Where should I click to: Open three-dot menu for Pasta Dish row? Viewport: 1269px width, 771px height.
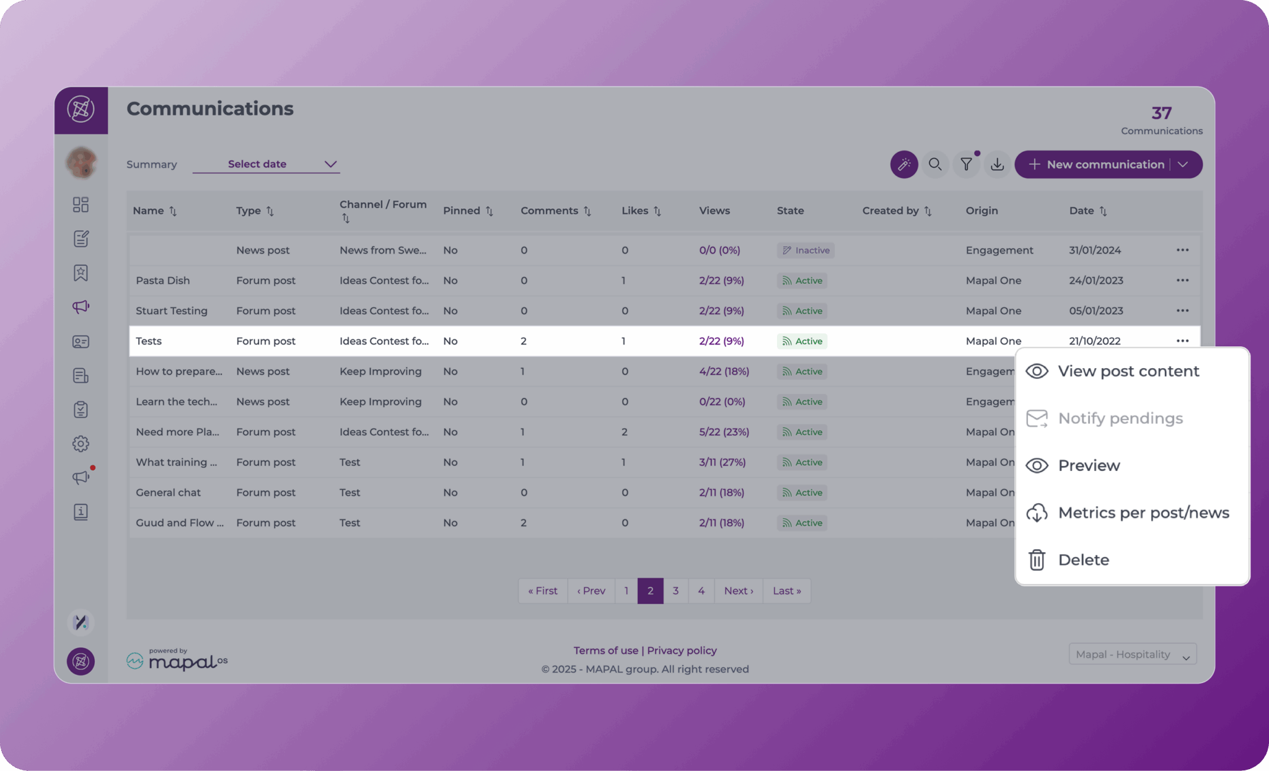pyautogui.click(x=1182, y=280)
